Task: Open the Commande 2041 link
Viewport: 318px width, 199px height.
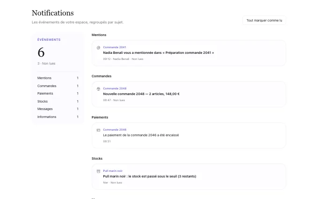Action: coord(115,47)
